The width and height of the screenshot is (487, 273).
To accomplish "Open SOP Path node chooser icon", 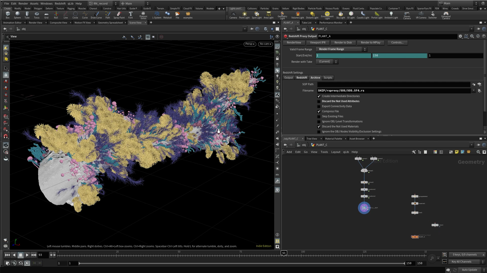I will tap(479, 84).
